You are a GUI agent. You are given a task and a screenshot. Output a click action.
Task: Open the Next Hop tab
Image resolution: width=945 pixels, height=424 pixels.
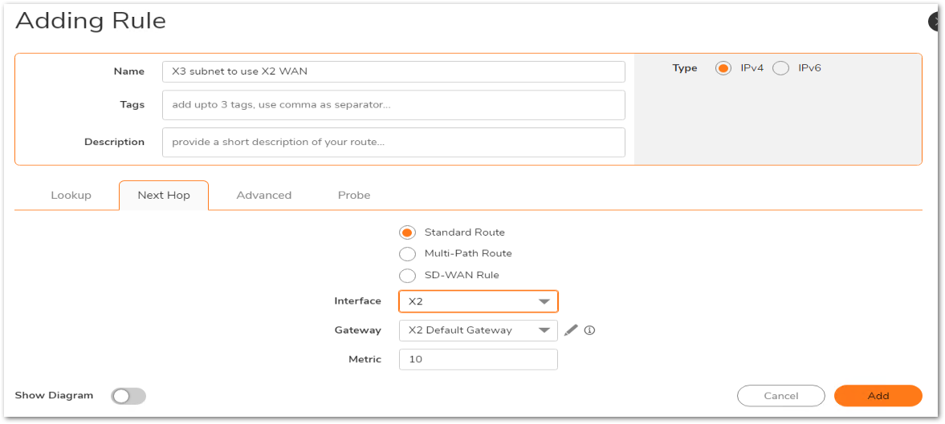point(164,196)
